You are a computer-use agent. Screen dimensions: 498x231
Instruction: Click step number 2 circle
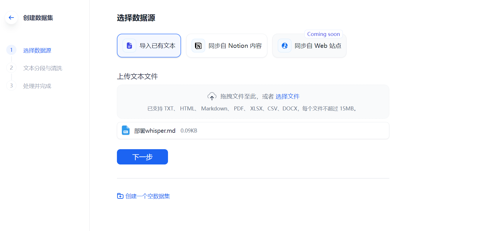[x=11, y=68]
